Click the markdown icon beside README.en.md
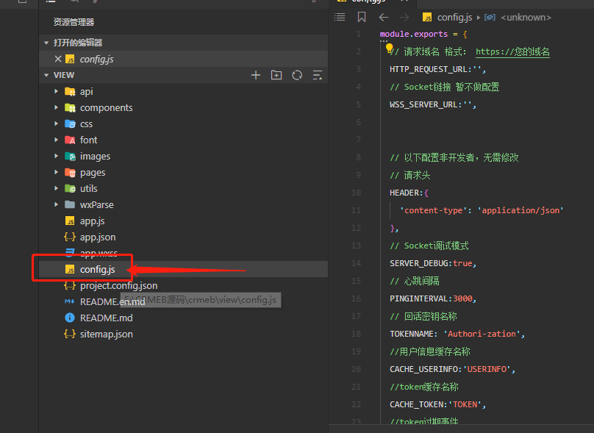Viewport: 594px width, 433px height. click(70, 302)
